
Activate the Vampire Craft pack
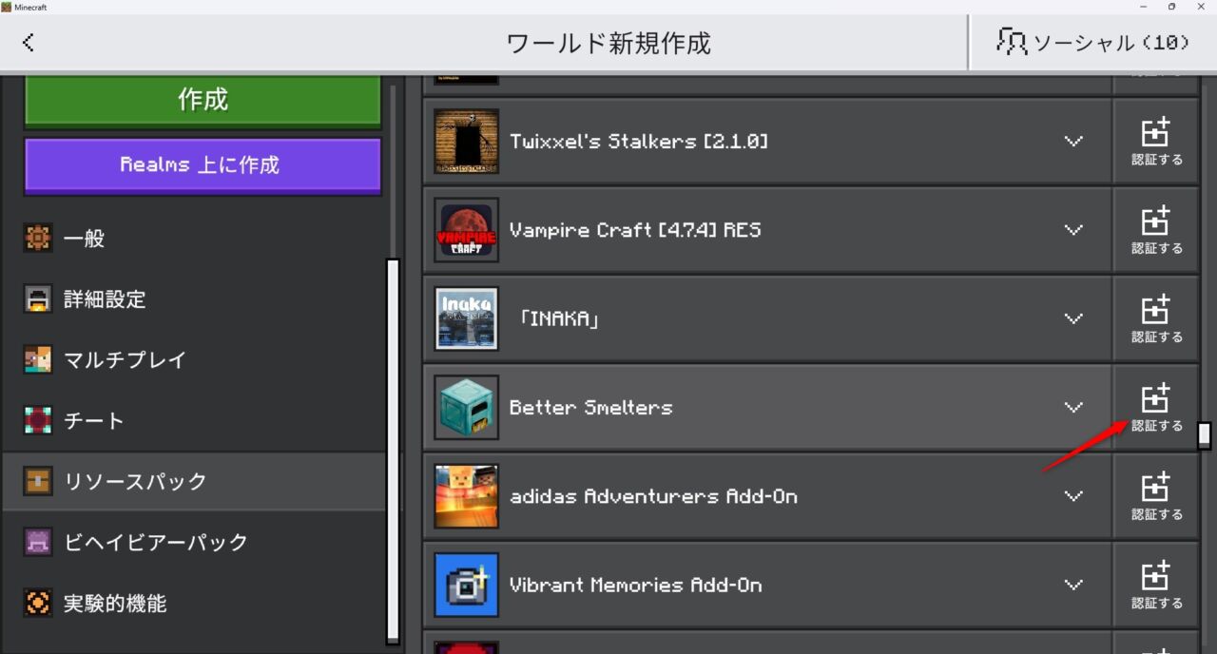coord(1156,230)
